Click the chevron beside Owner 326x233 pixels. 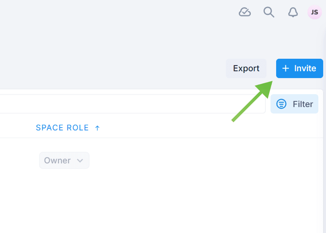(x=80, y=161)
